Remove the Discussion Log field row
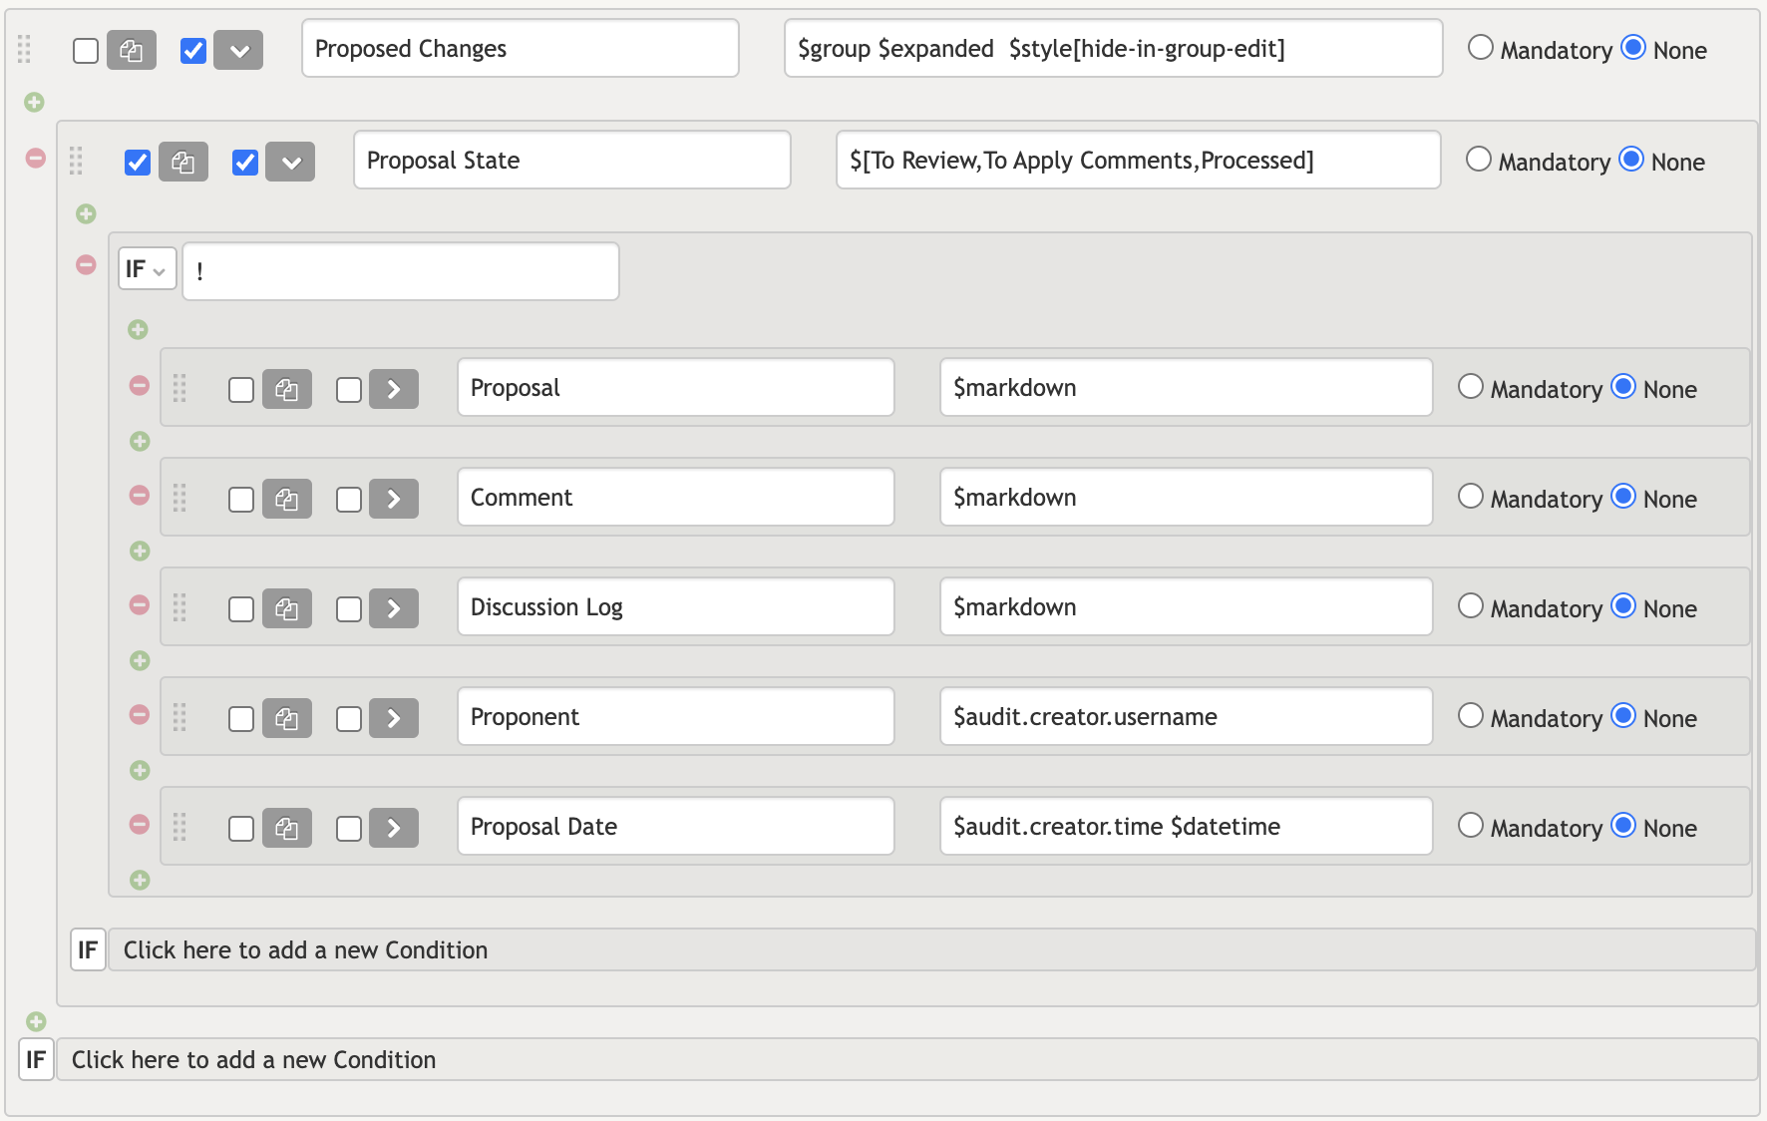This screenshot has width=1767, height=1121. pyautogui.click(x=140, y=604)
